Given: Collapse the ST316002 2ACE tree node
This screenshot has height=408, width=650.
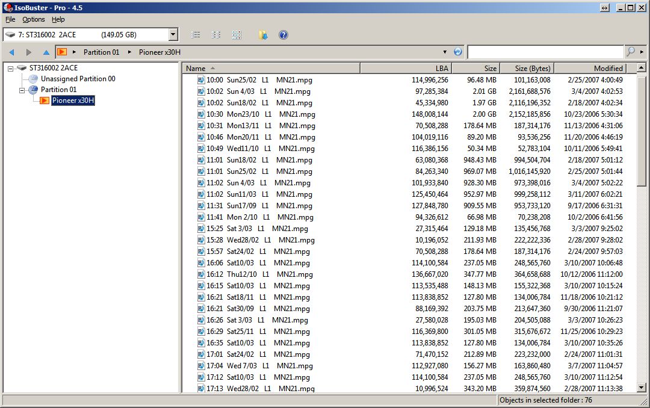Looking at the screenshot, I should point(10,69).
